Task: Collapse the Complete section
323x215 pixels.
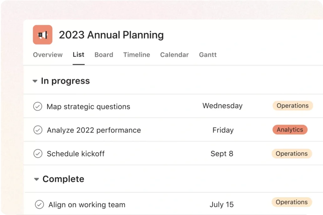Action: click(36, 179)
